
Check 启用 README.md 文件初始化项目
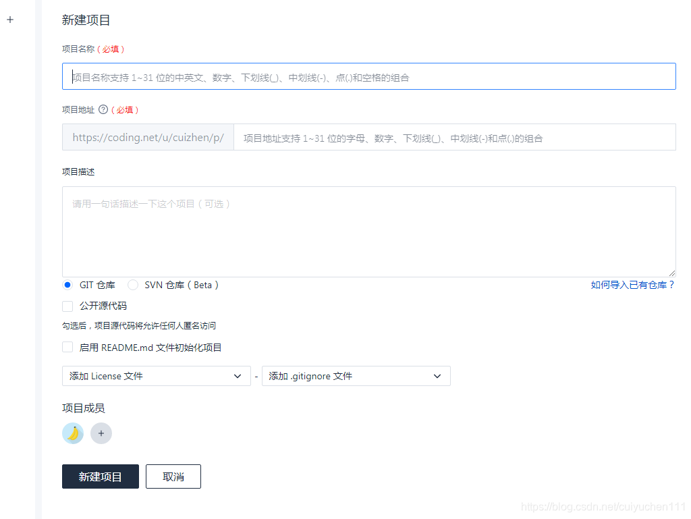click(x=67, y=348)
